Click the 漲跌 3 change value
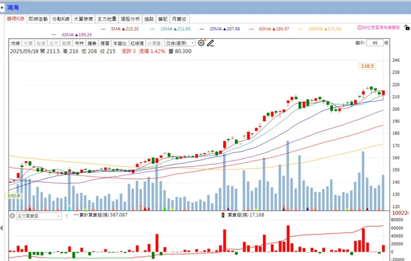This screenshot has height=261, width=411. [x=128, y=52]
